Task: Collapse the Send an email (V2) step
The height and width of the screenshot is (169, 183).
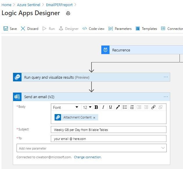Action: (x=92, y=97)
